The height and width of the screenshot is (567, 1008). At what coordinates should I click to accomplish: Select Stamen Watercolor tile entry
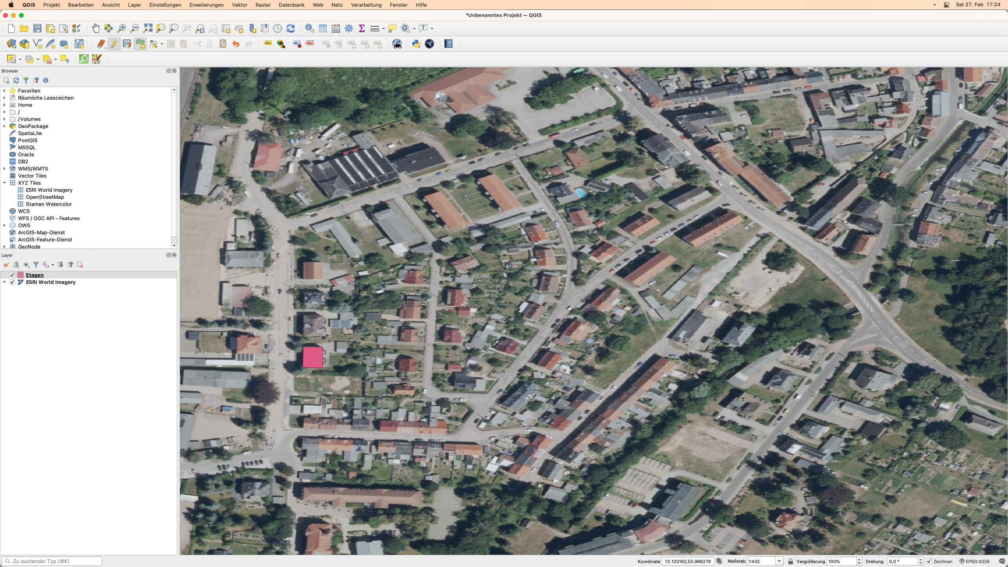pos(48,204)
